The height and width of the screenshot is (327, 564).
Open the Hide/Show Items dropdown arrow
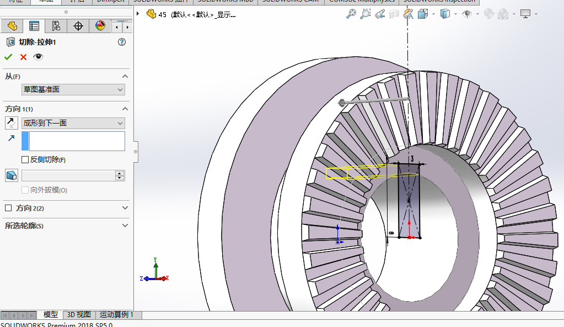click(477, 14)
